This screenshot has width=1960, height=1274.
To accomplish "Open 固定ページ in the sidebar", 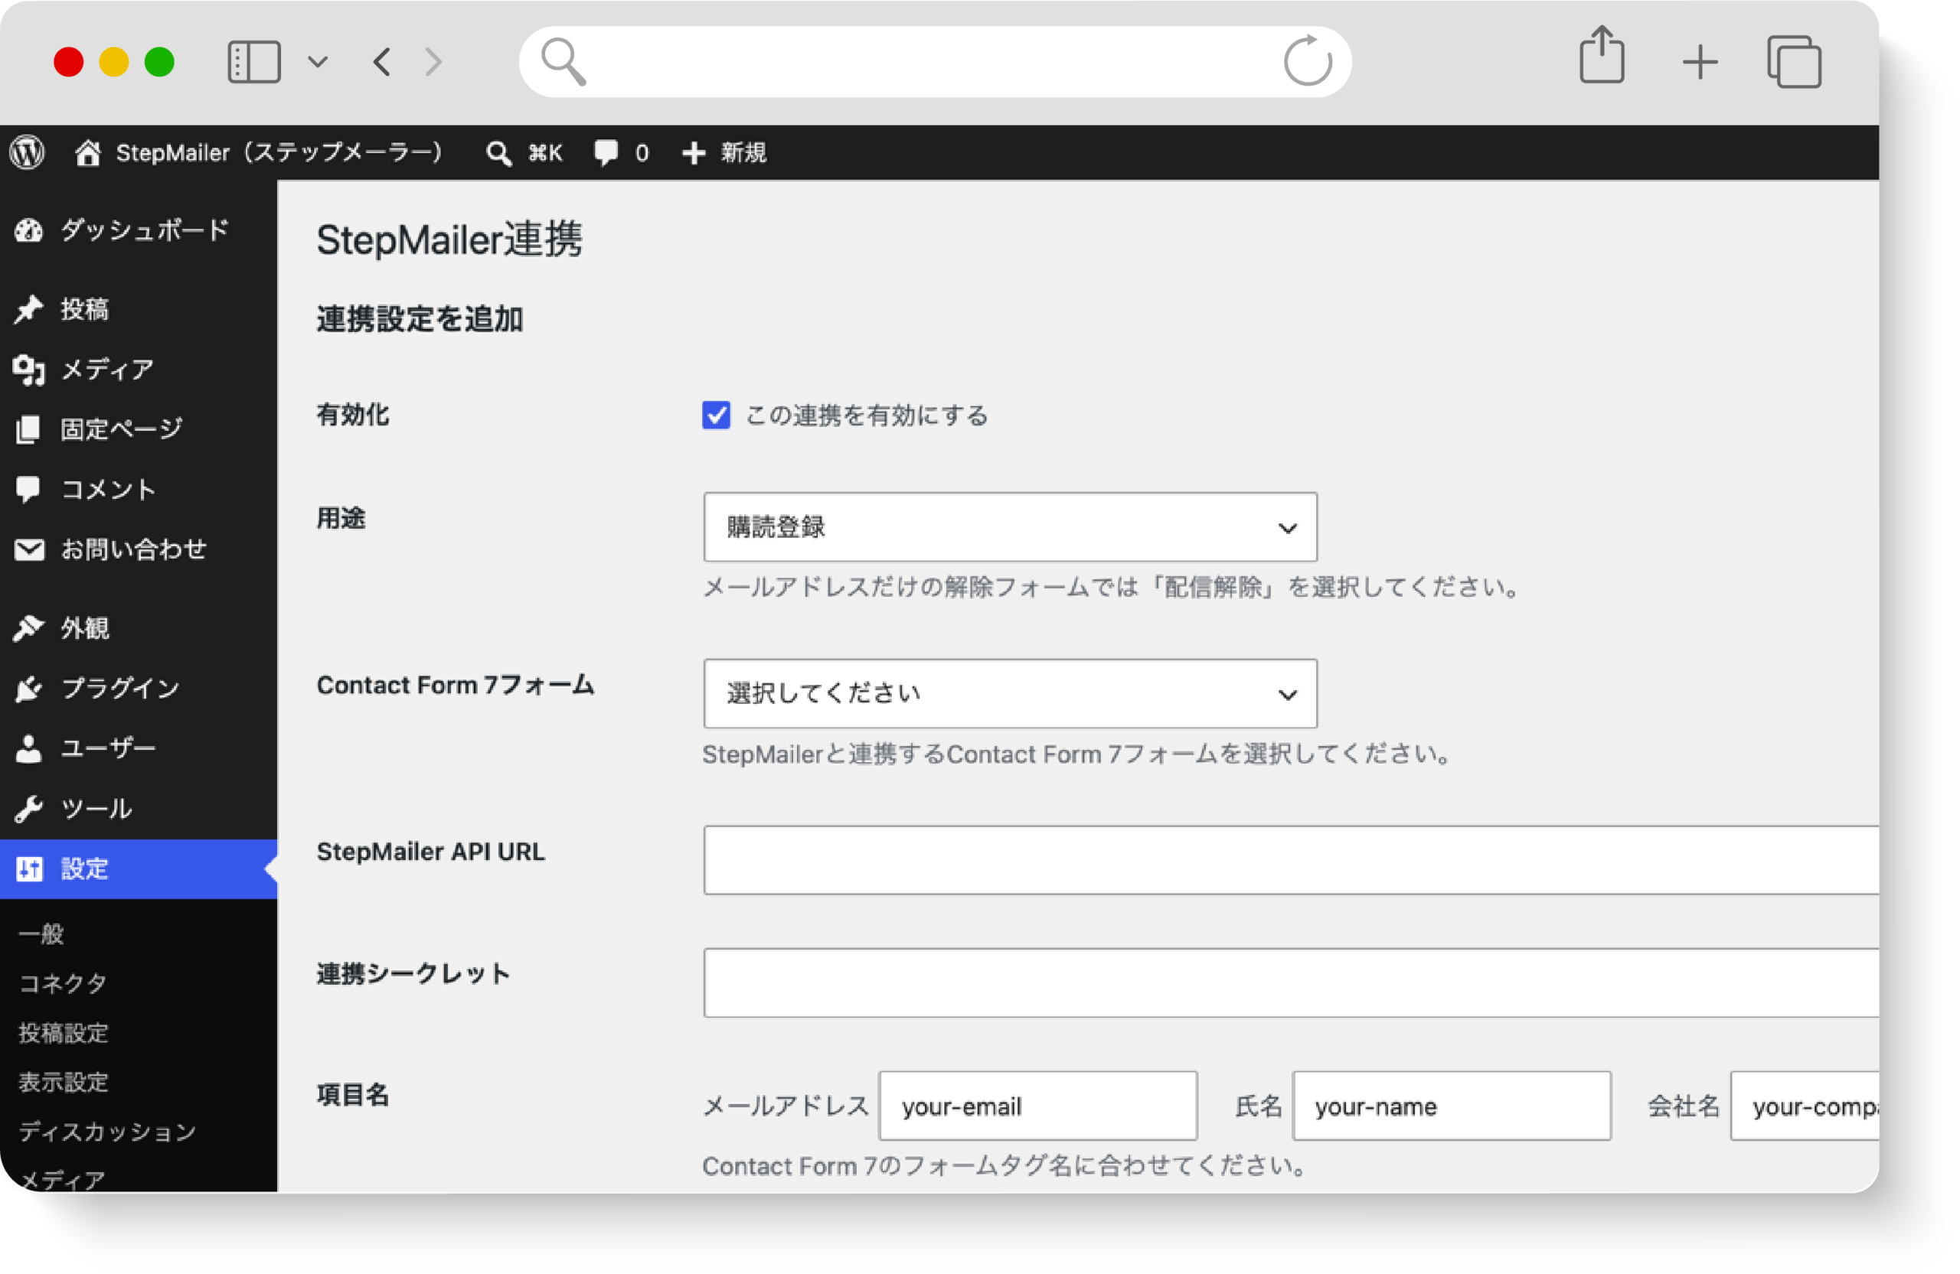I will click(x=139, y=429).
